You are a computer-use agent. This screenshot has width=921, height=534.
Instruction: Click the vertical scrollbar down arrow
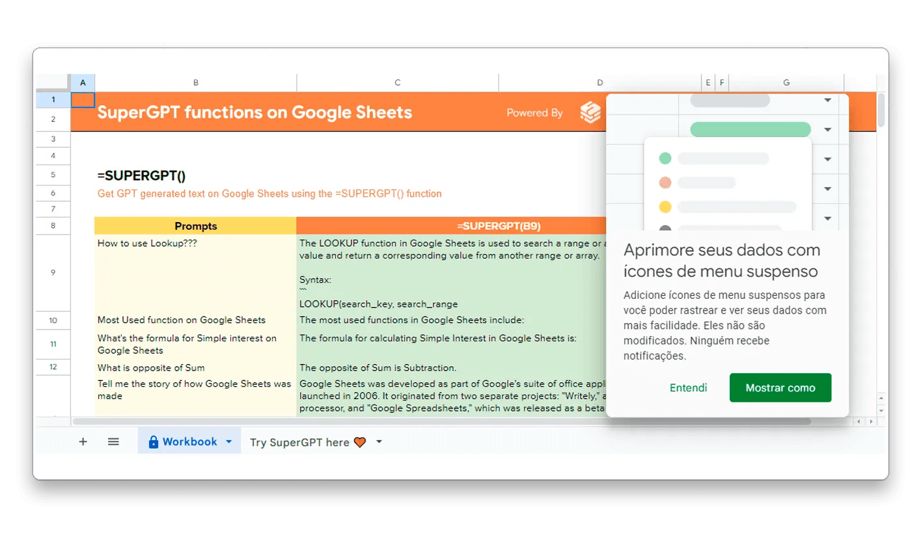coord(881,411)
